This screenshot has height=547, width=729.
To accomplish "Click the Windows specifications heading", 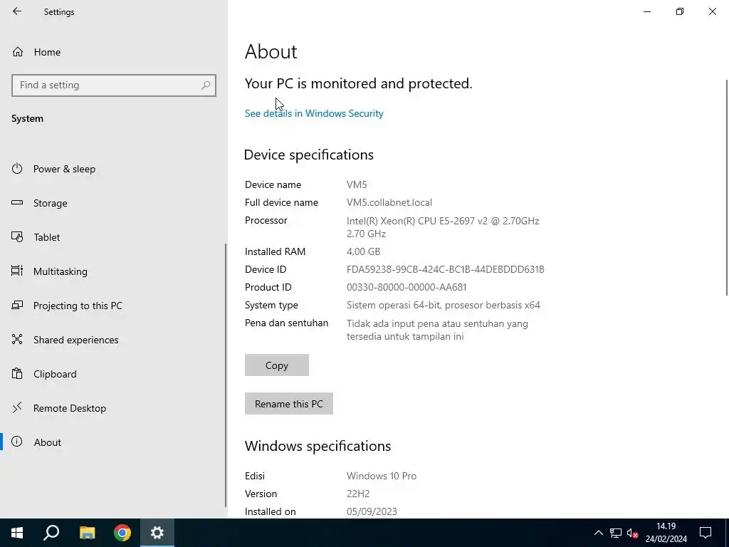I will pyautogui.click(x=318, y=446).
